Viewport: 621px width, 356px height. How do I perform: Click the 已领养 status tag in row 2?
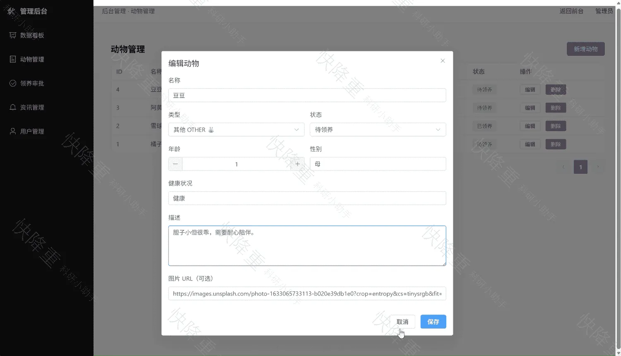[484, 126]
